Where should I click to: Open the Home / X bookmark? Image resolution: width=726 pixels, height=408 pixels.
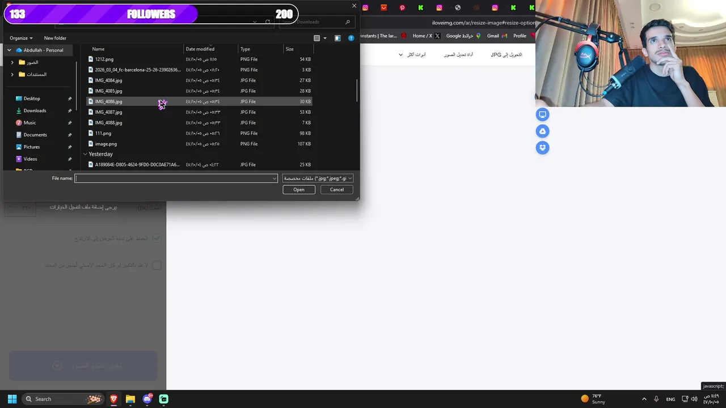pos(426,36)
